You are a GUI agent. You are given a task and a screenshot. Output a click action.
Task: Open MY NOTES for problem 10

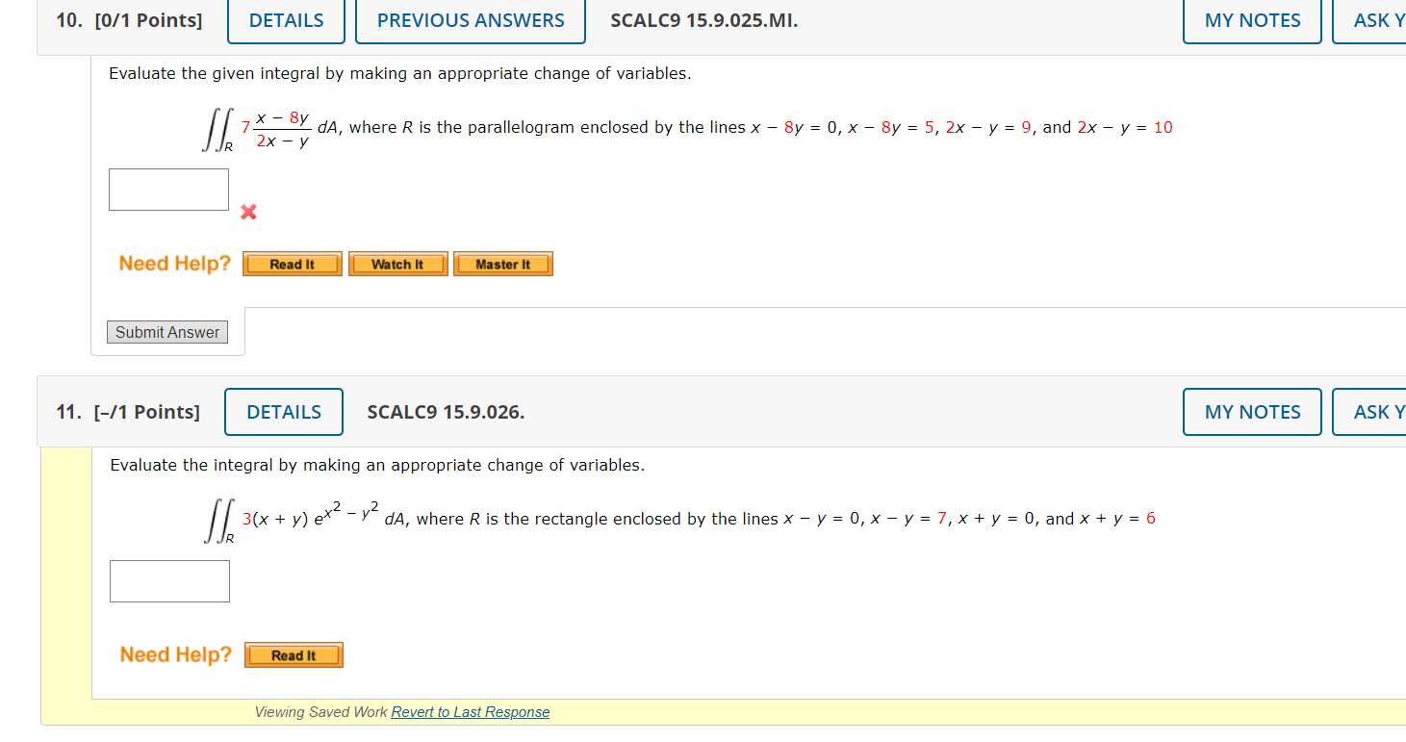point(1251,19)
